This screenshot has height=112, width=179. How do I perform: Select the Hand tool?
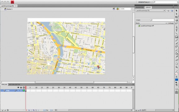[x=177, y=64]
